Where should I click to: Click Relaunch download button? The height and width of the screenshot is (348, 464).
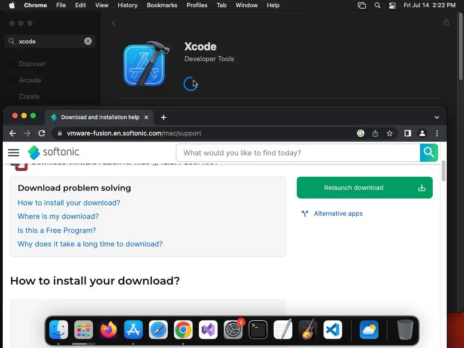[x=365, y=188]
